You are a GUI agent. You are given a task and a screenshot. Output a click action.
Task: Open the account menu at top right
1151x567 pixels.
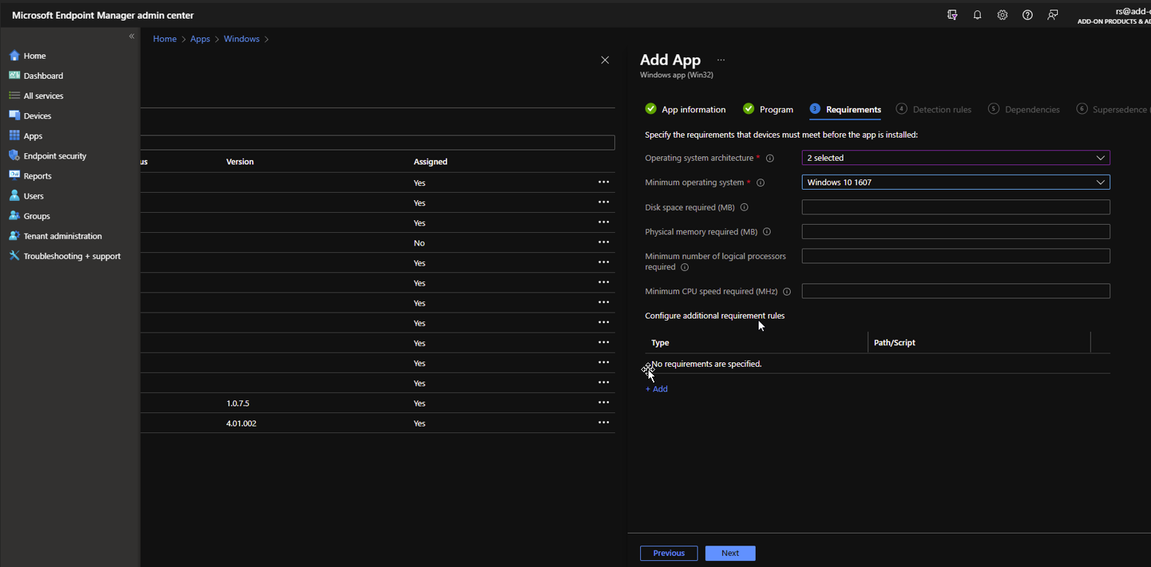[1113, 16]
